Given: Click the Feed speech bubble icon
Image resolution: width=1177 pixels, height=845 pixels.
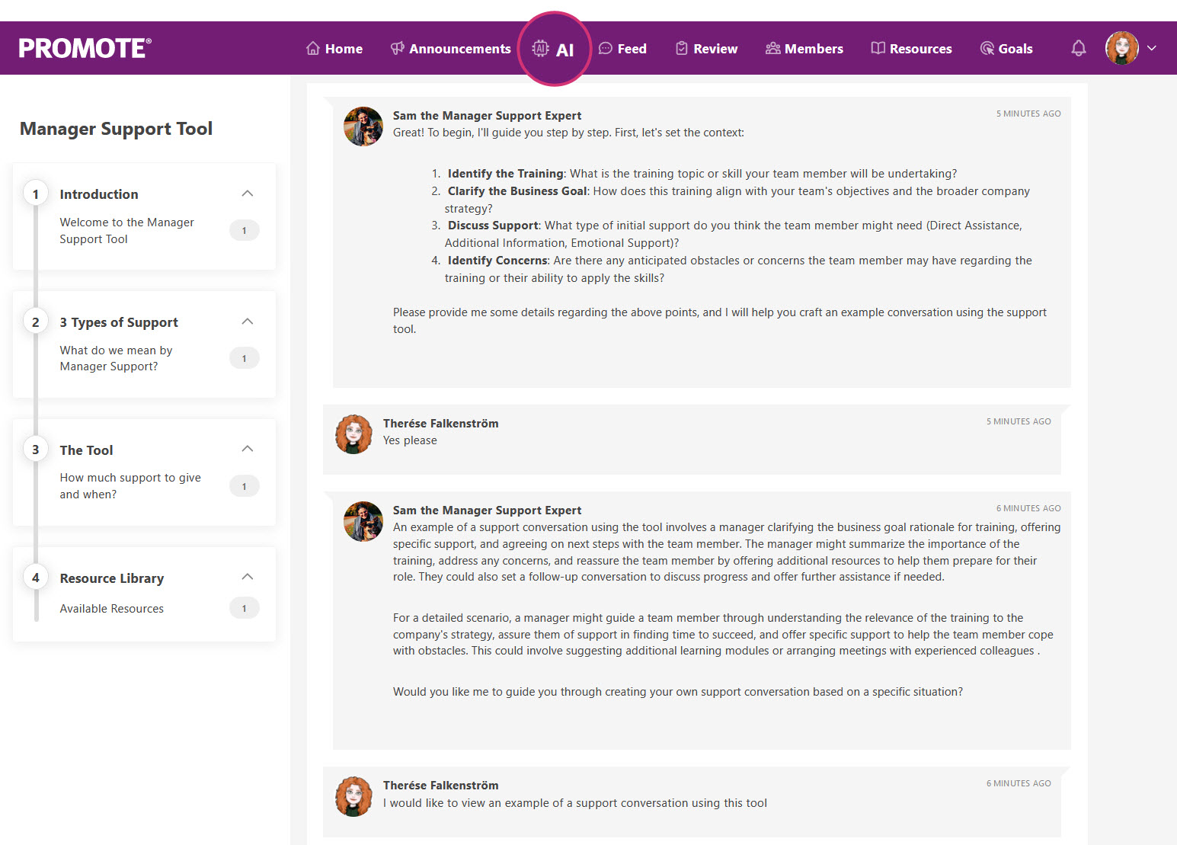Looking at the screenshot, I should pos(606,49).
